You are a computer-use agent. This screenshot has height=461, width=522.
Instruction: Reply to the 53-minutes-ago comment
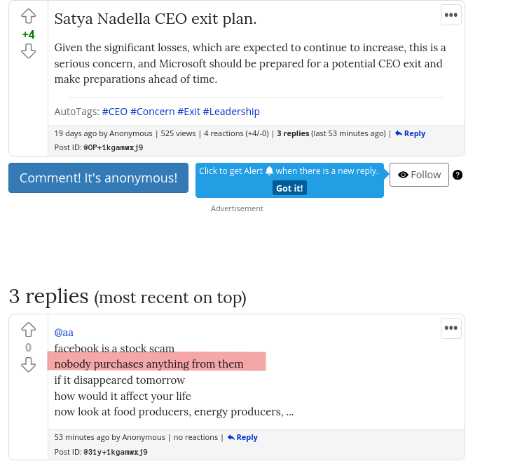coord(242,437)
